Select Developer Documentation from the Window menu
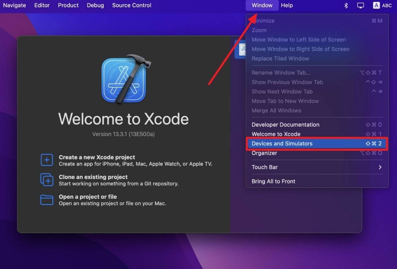The image size is (397, 269). 317,125
